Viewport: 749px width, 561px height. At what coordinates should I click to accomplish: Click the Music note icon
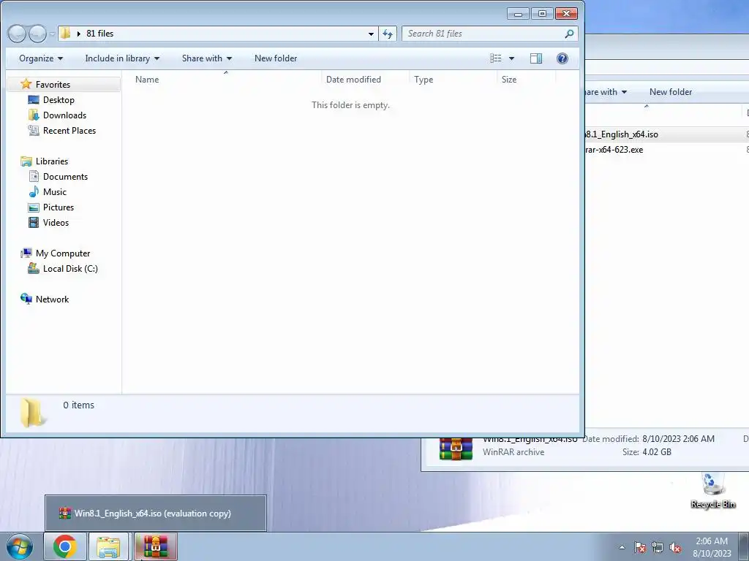pos(34,192)
